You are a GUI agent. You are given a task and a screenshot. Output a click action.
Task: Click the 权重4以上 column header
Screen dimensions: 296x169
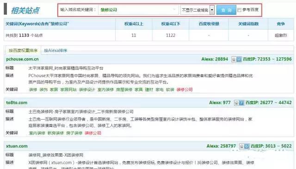click(134, 24)
